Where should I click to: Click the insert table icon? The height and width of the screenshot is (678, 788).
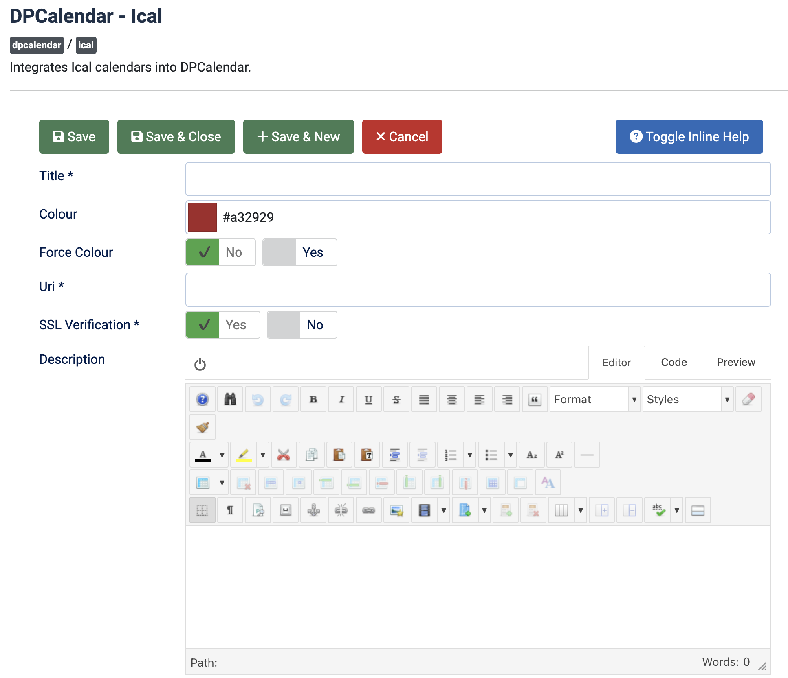pos(203,482)
